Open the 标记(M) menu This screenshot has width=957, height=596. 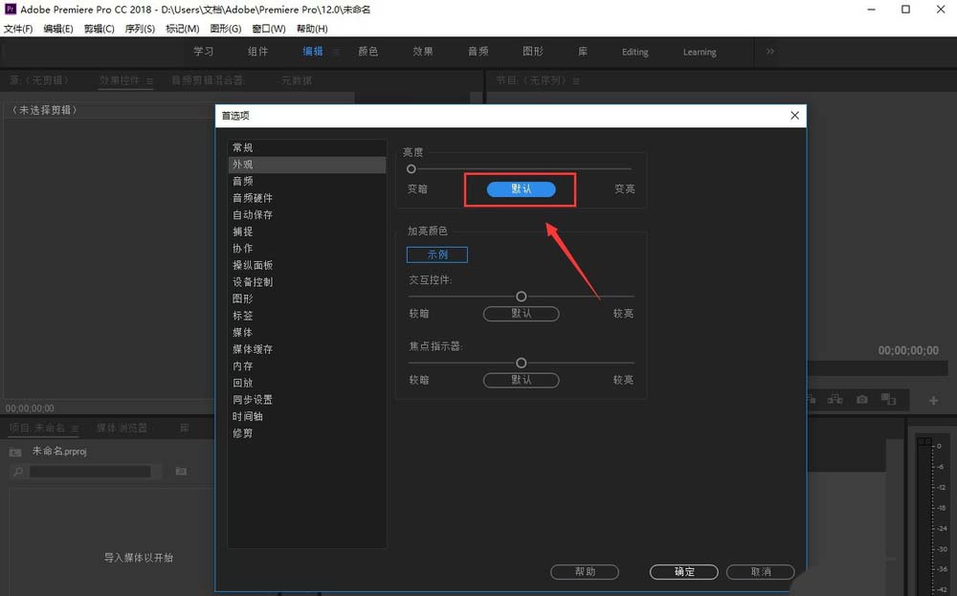(183, 29)
